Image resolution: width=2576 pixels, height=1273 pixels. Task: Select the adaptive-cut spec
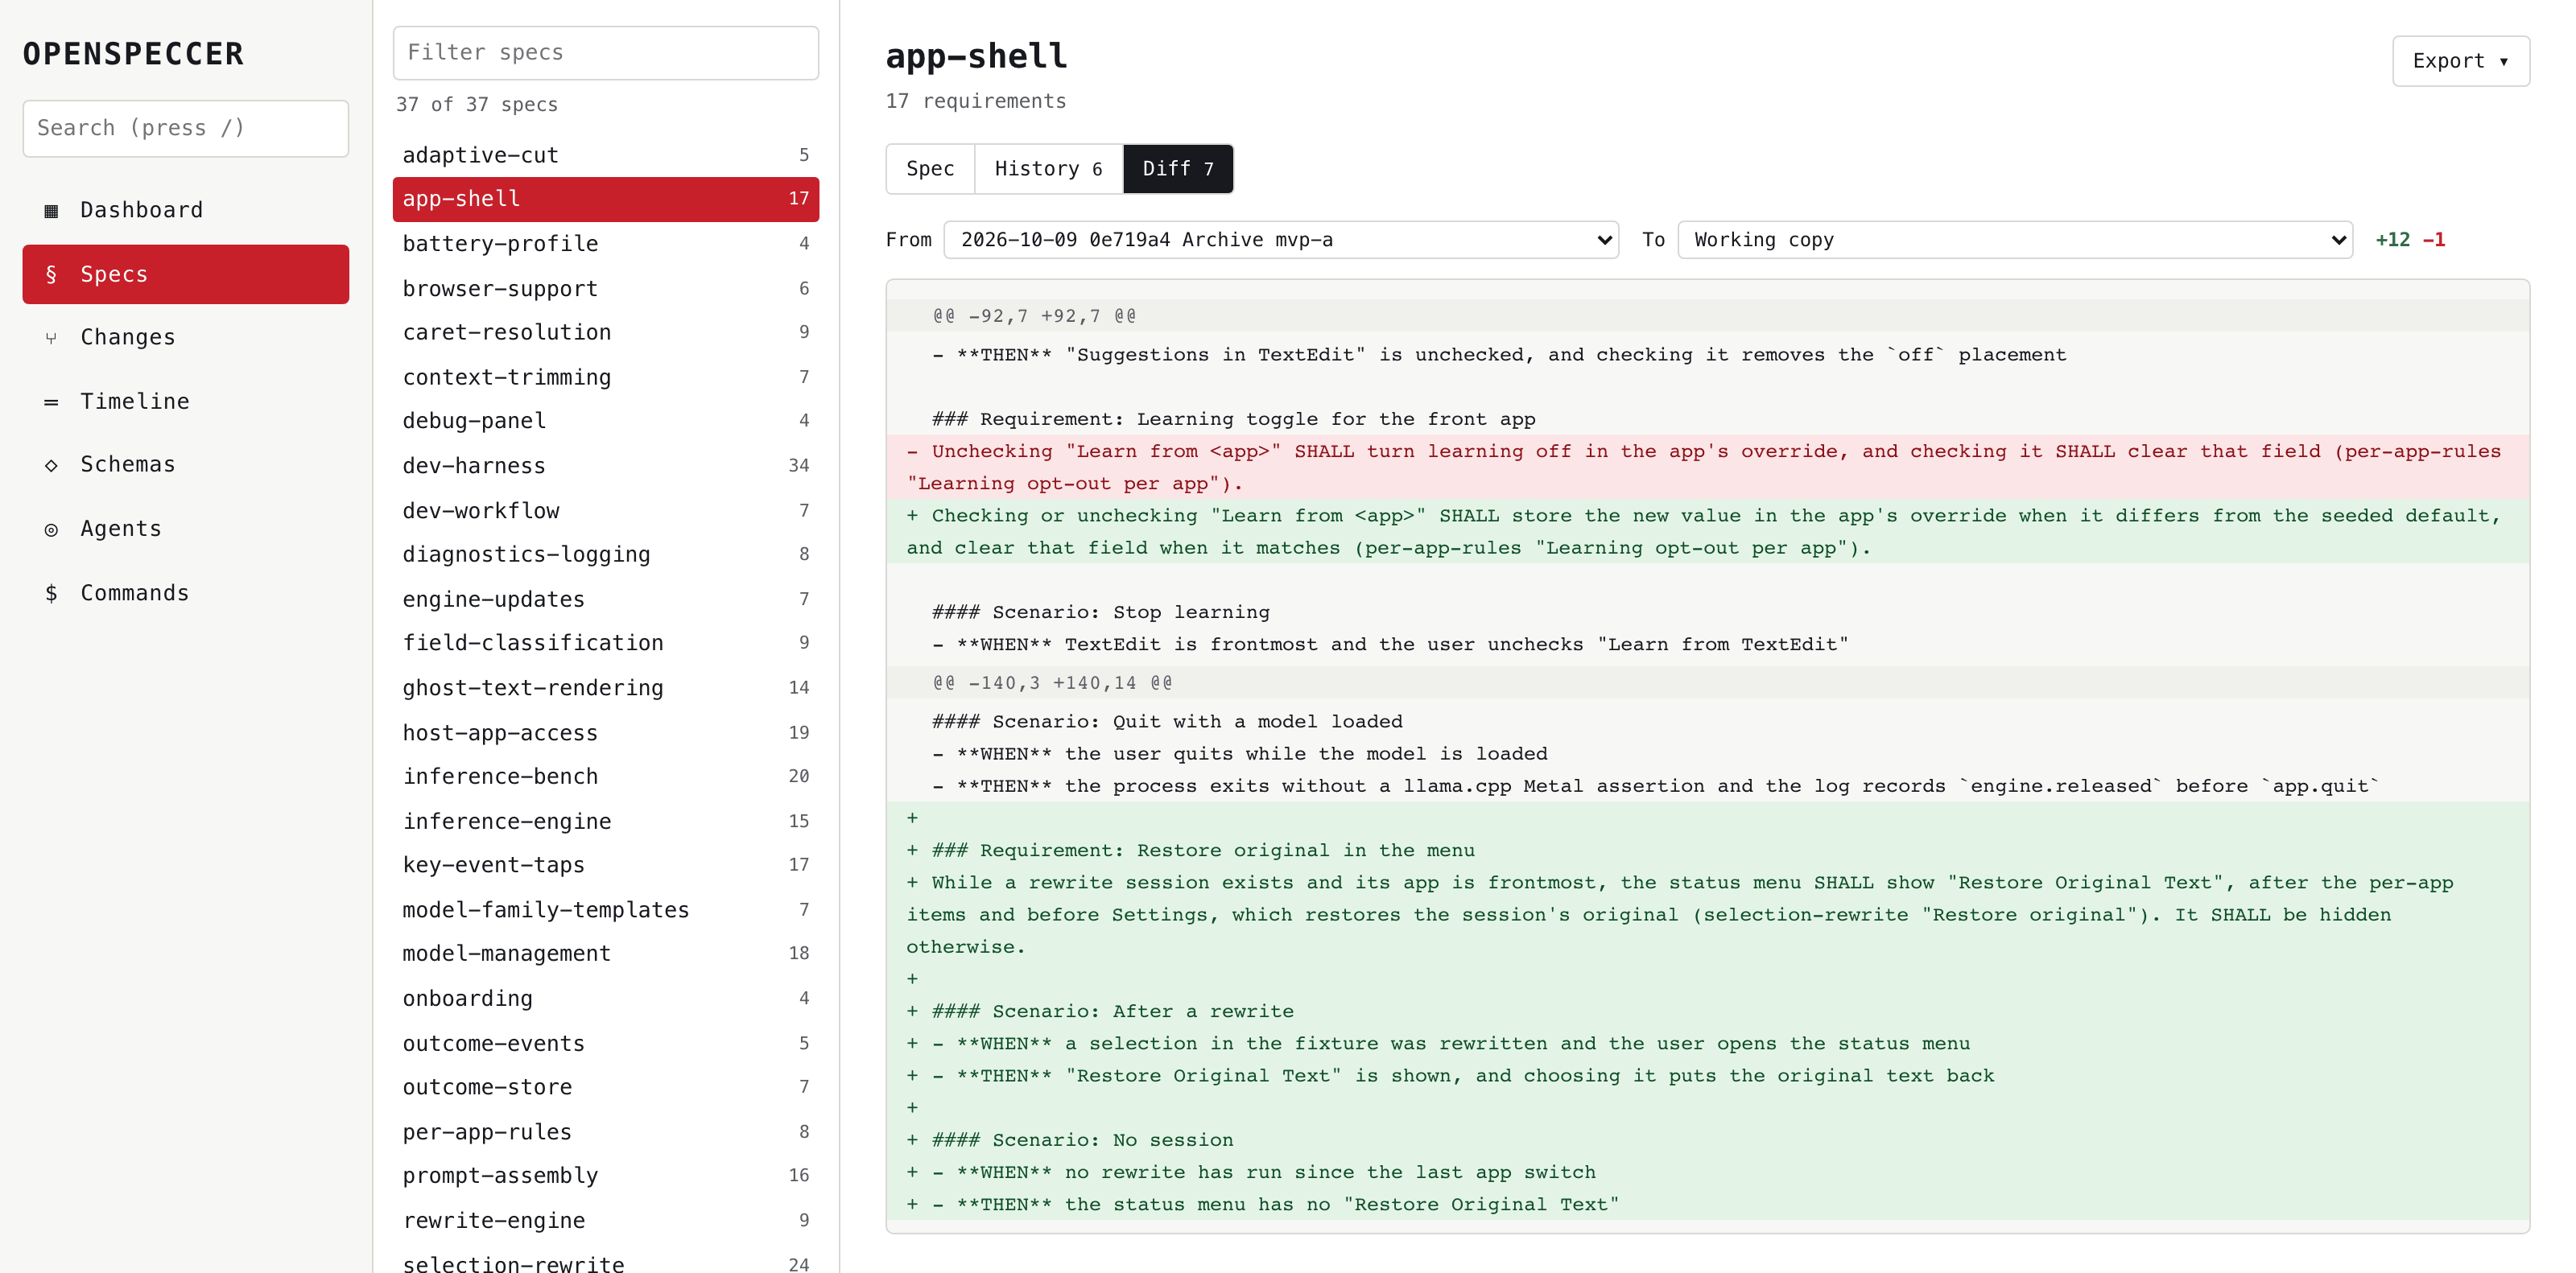click(x=606, y=154)
